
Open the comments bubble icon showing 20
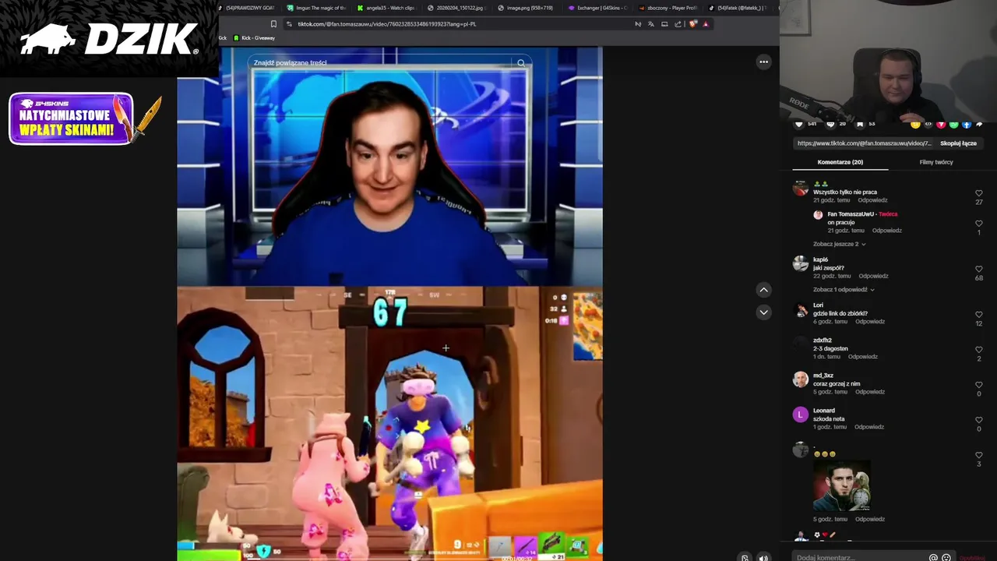coord(830,124)
